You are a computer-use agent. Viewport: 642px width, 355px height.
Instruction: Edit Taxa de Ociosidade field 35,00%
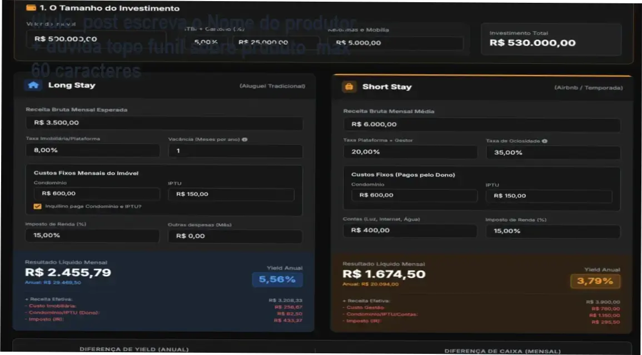click(x=553, y=153)
